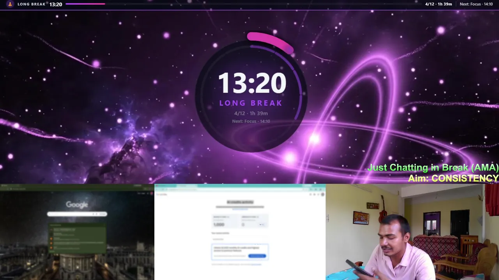This screenshot has height=280, width=499.
Task: Click 'Next: Focus · 14:10' in top bar
Action: pos(476,4)
